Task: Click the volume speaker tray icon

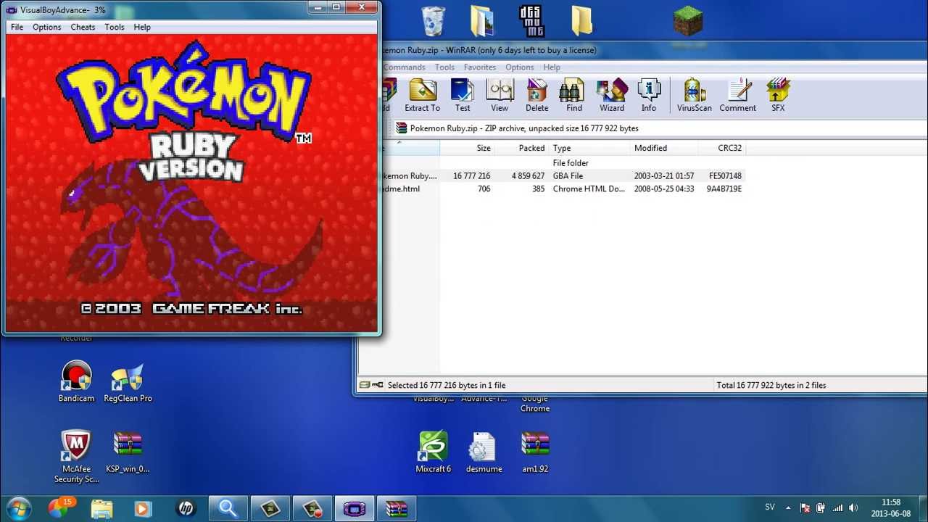Action: [853, 507]
